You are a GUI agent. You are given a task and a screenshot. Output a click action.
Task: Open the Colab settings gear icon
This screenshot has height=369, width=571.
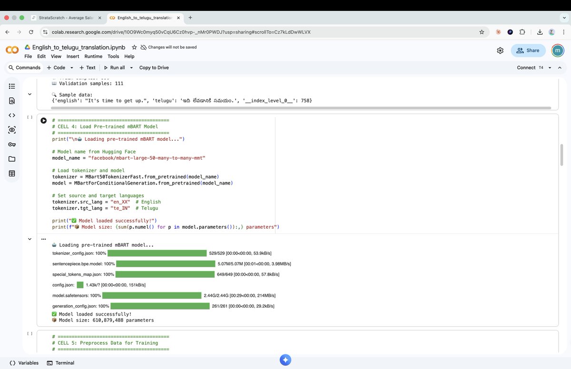(500, 50)
